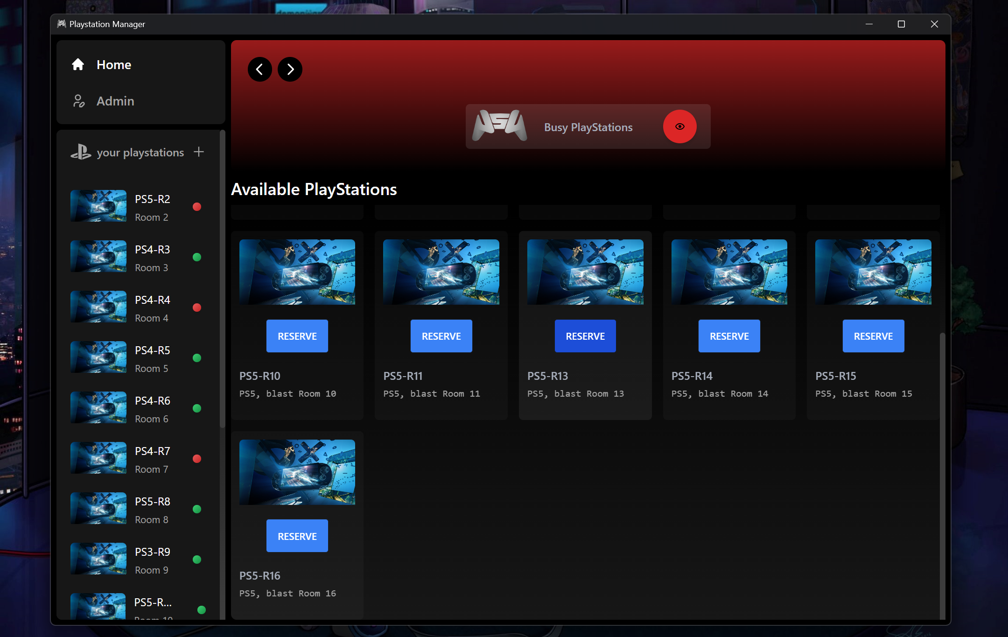Open the Admin menu entry
The image size is (1008, 637).
tap(115, 101)
